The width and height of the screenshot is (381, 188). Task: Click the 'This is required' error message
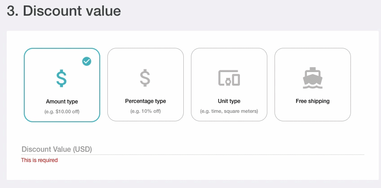point(40,160)
